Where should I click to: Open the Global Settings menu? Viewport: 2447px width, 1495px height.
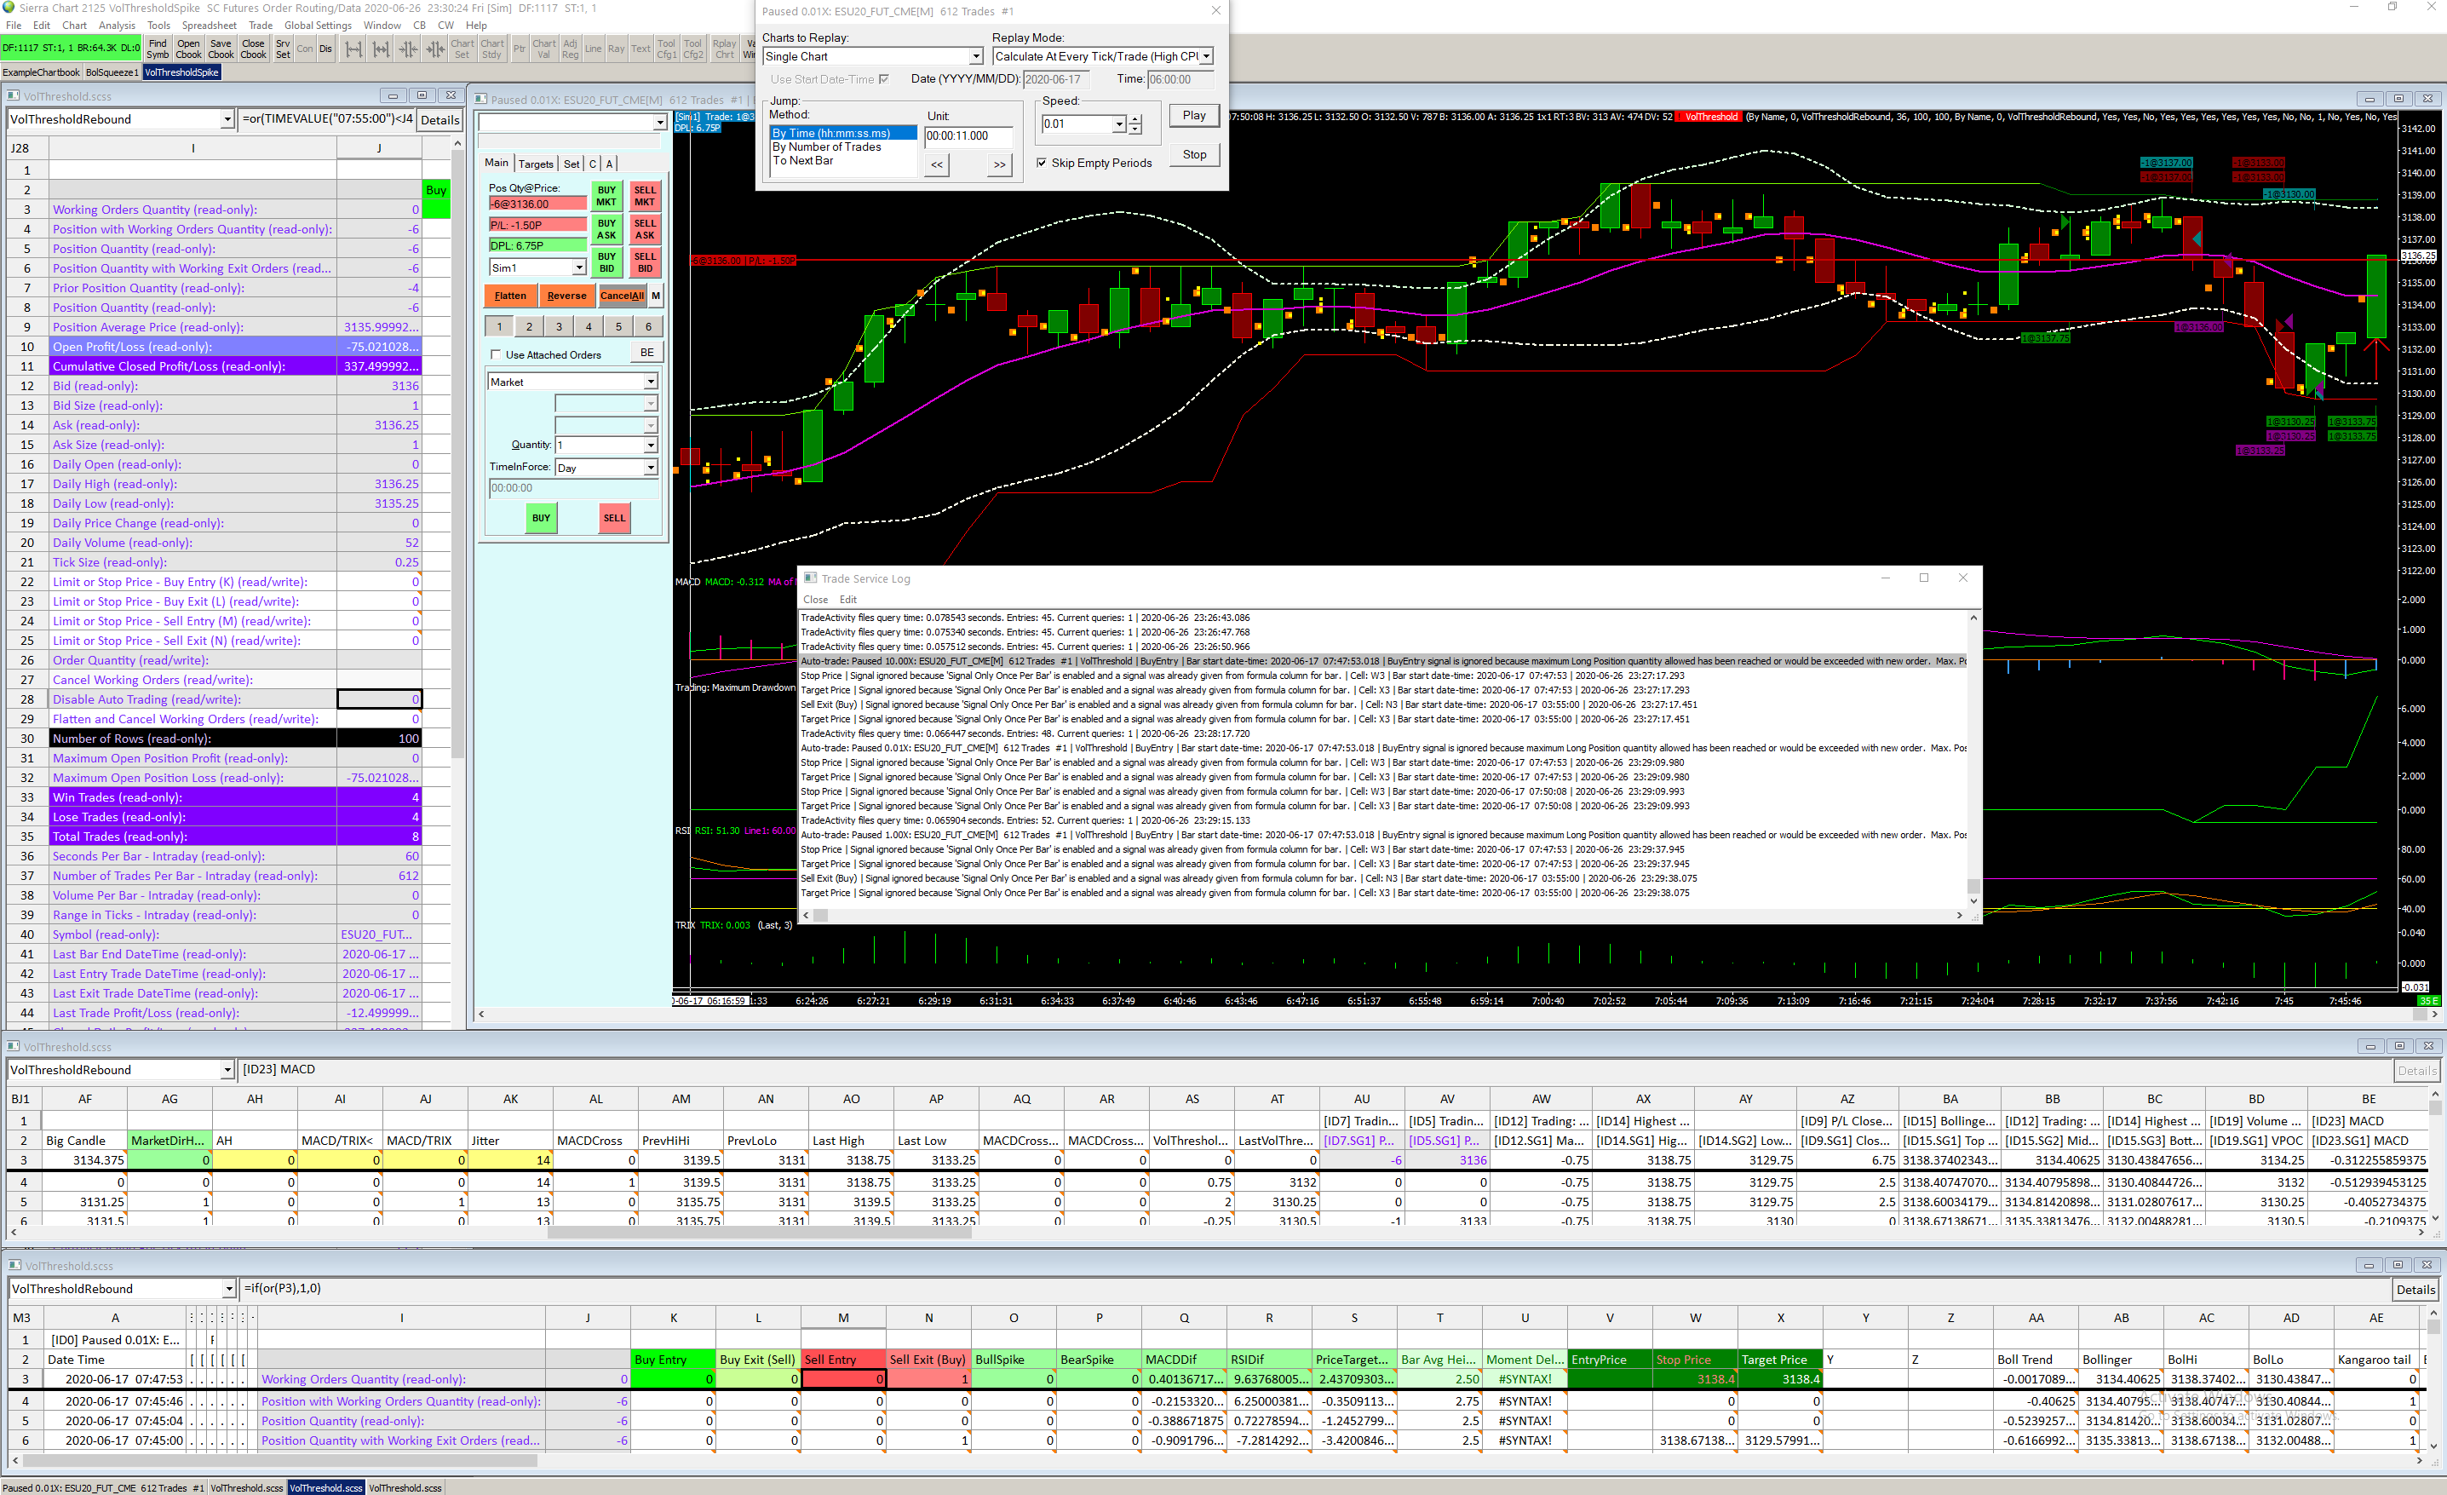[317, 25]
